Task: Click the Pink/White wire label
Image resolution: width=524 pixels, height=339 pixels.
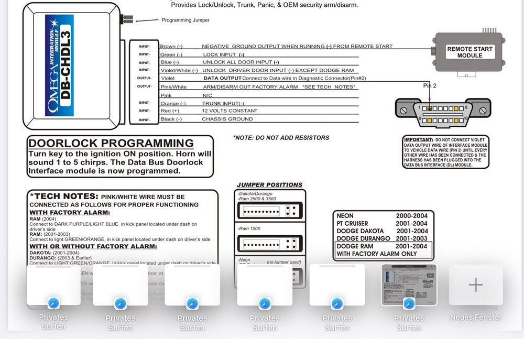Action: coord(173,87)
